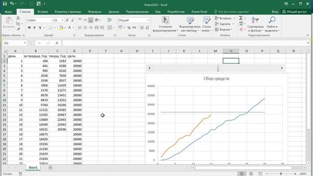Switch to the Данные tab
The height and width of the screenshot is (176, 313).
(114, 12)
